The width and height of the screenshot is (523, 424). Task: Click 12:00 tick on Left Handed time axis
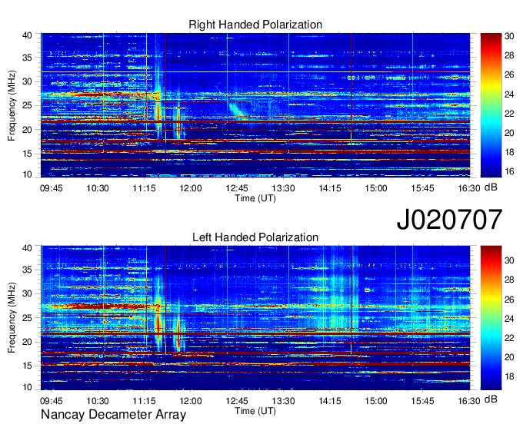point(191,401)
